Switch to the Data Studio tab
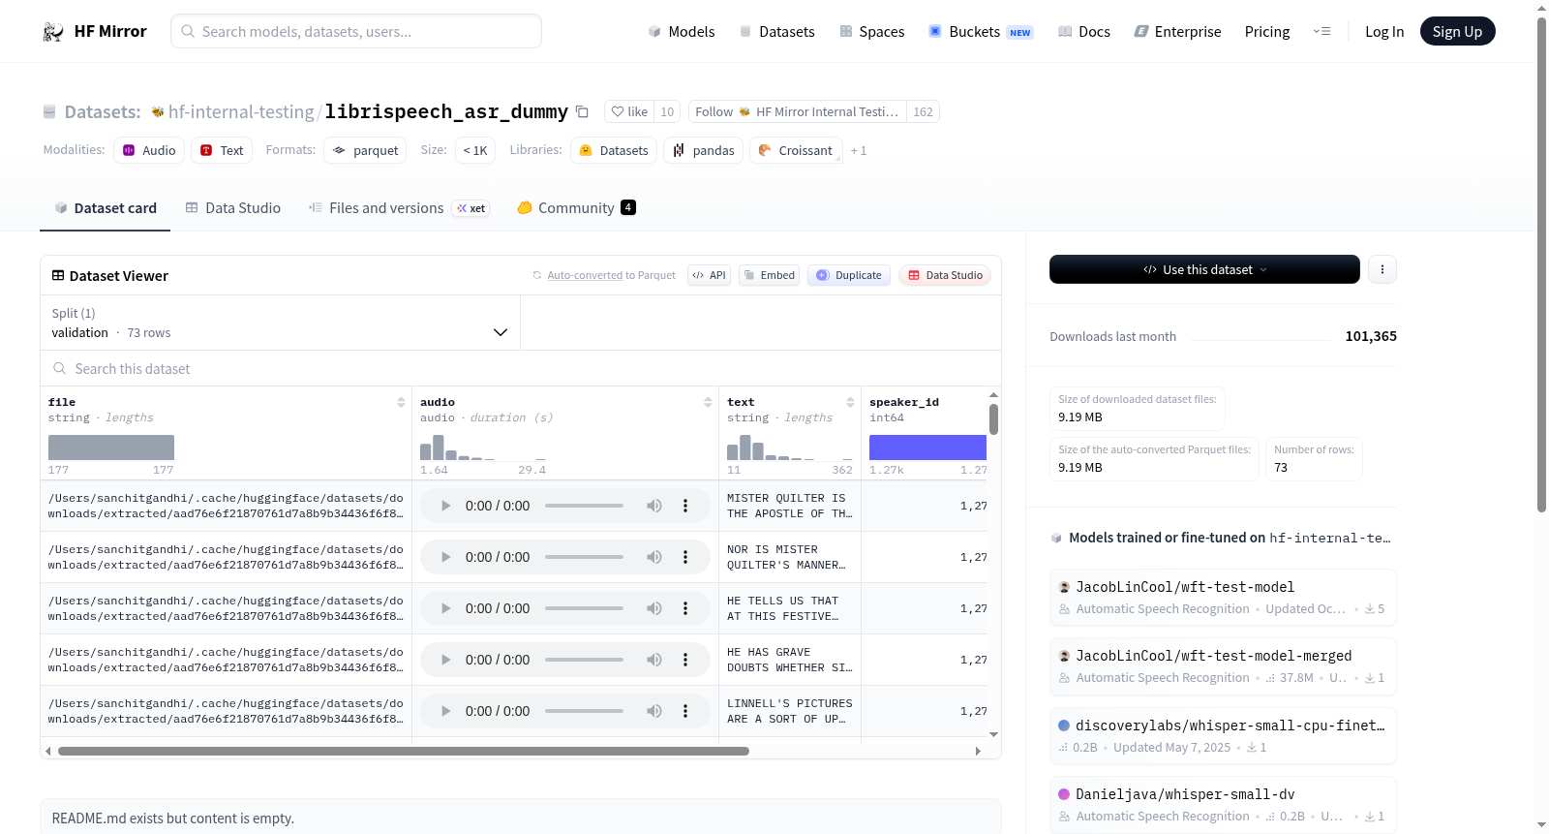1549x834 pixels. 233,208
